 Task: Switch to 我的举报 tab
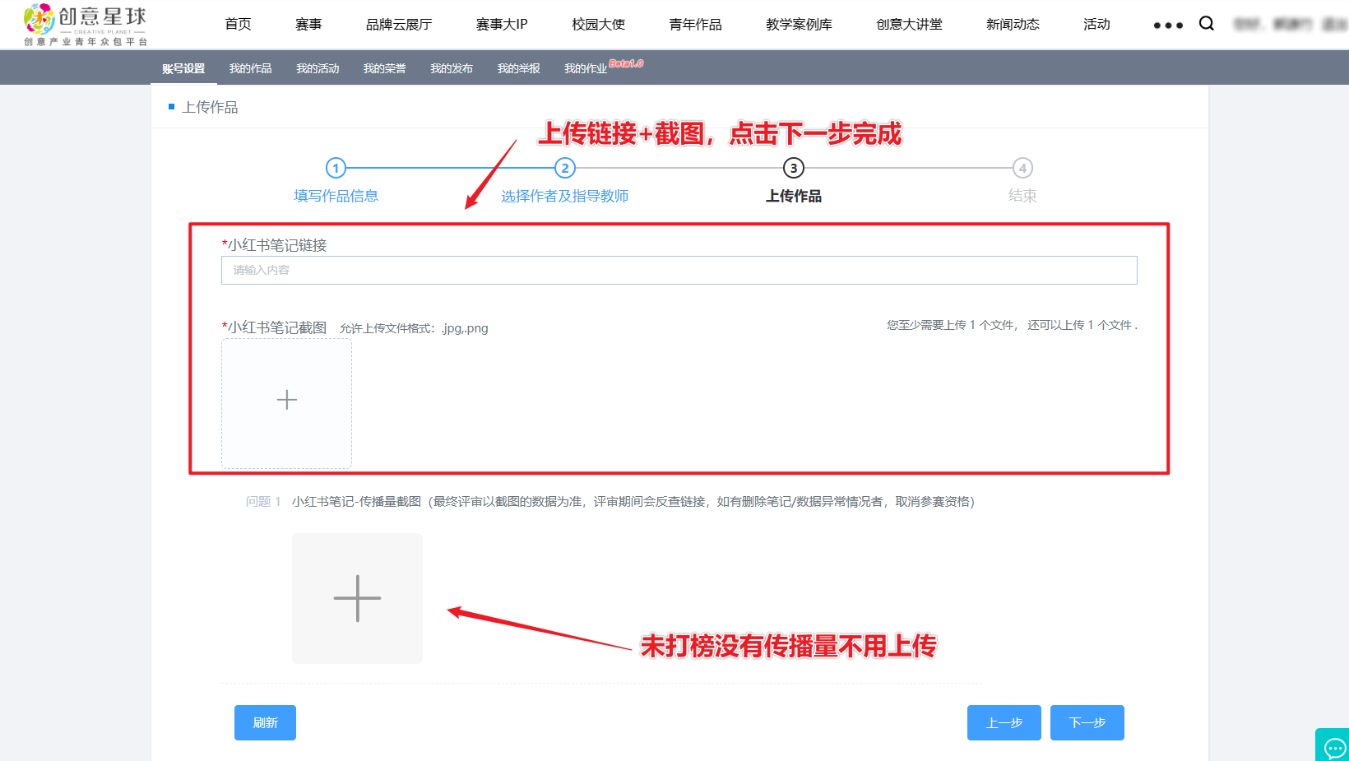tap(518, 68)
